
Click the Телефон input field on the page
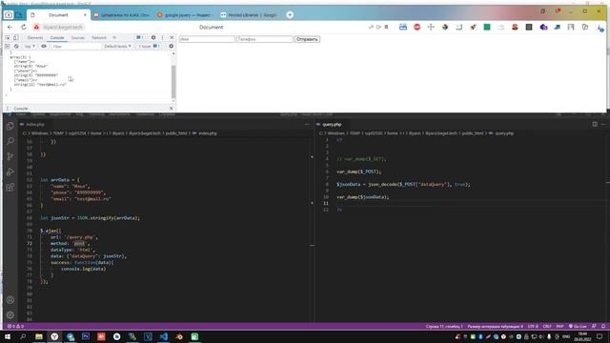click(265, 39)
